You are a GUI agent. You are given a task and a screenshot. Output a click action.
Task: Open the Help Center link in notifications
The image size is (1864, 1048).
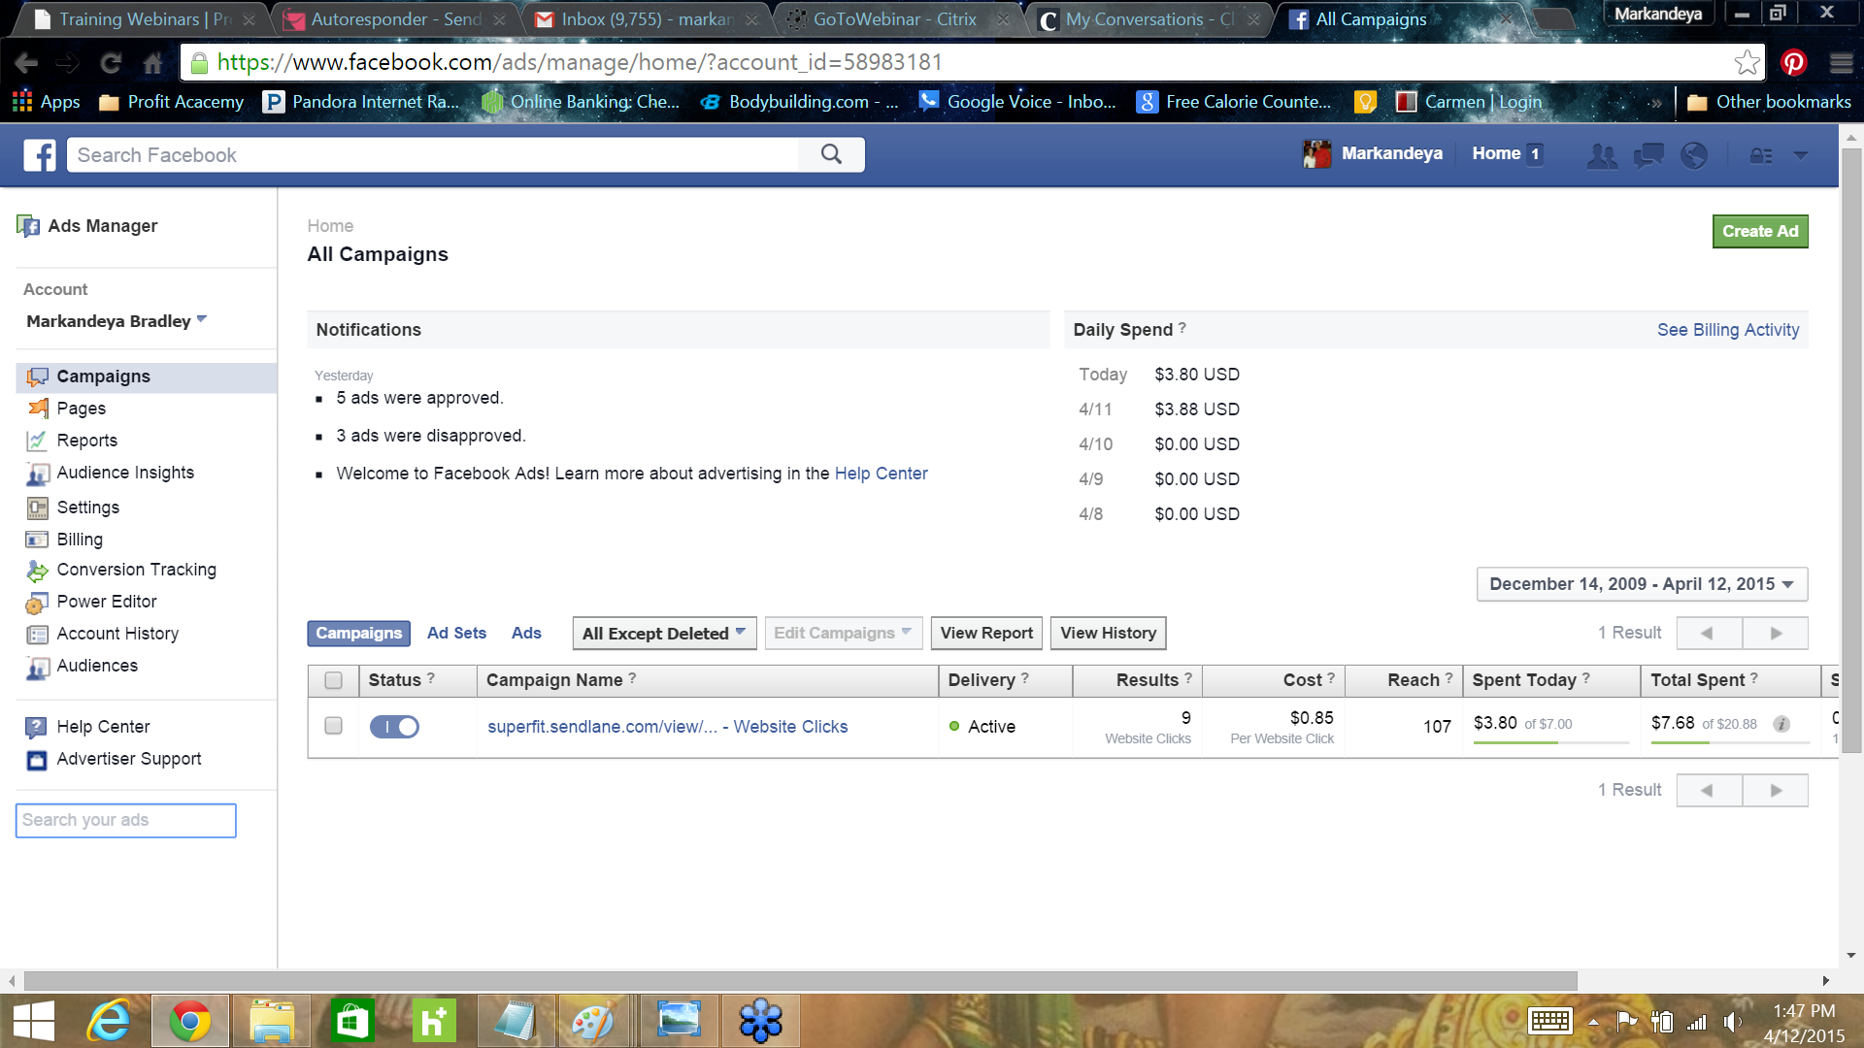coord(881,474)
